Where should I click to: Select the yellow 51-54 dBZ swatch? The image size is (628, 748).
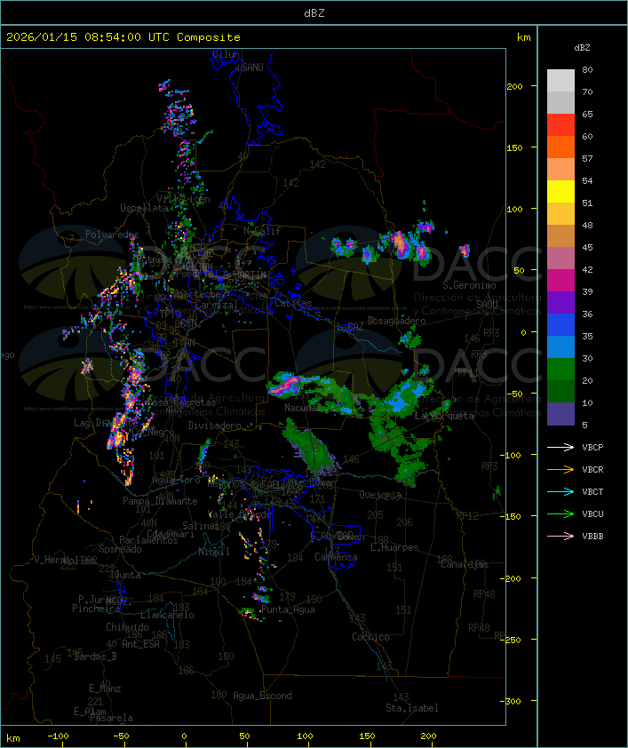(560, 192)
